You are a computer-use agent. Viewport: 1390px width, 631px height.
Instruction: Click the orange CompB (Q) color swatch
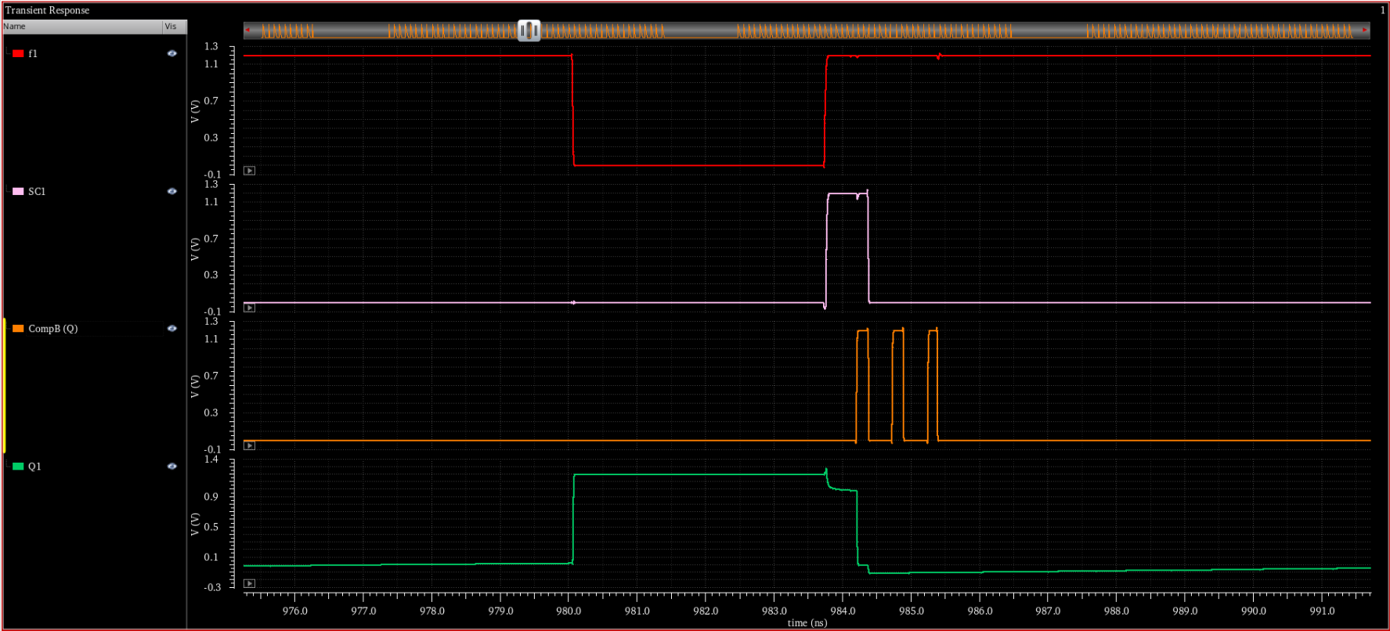tap(18, 329)
